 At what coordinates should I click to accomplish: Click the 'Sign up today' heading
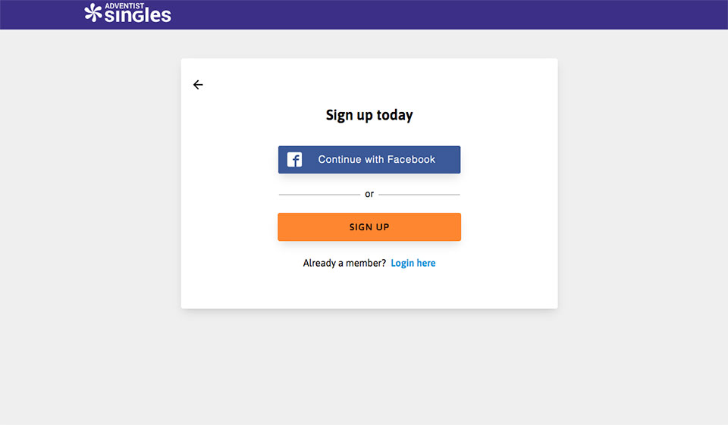coord(369,115)
